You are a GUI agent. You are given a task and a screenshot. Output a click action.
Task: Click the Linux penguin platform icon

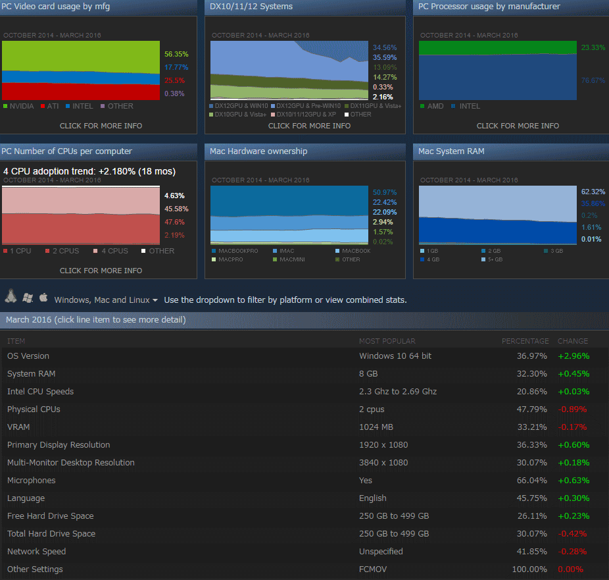(11, 296)
